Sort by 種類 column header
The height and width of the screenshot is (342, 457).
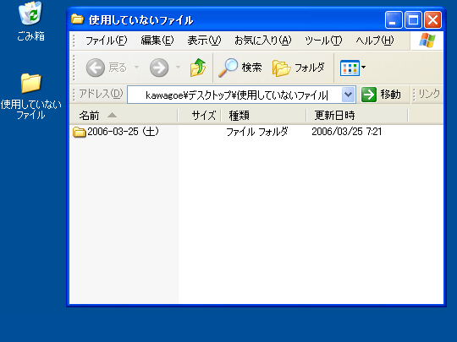[264, 116]
